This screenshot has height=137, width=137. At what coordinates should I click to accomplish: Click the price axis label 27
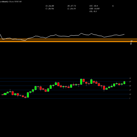tap(130, 82)
